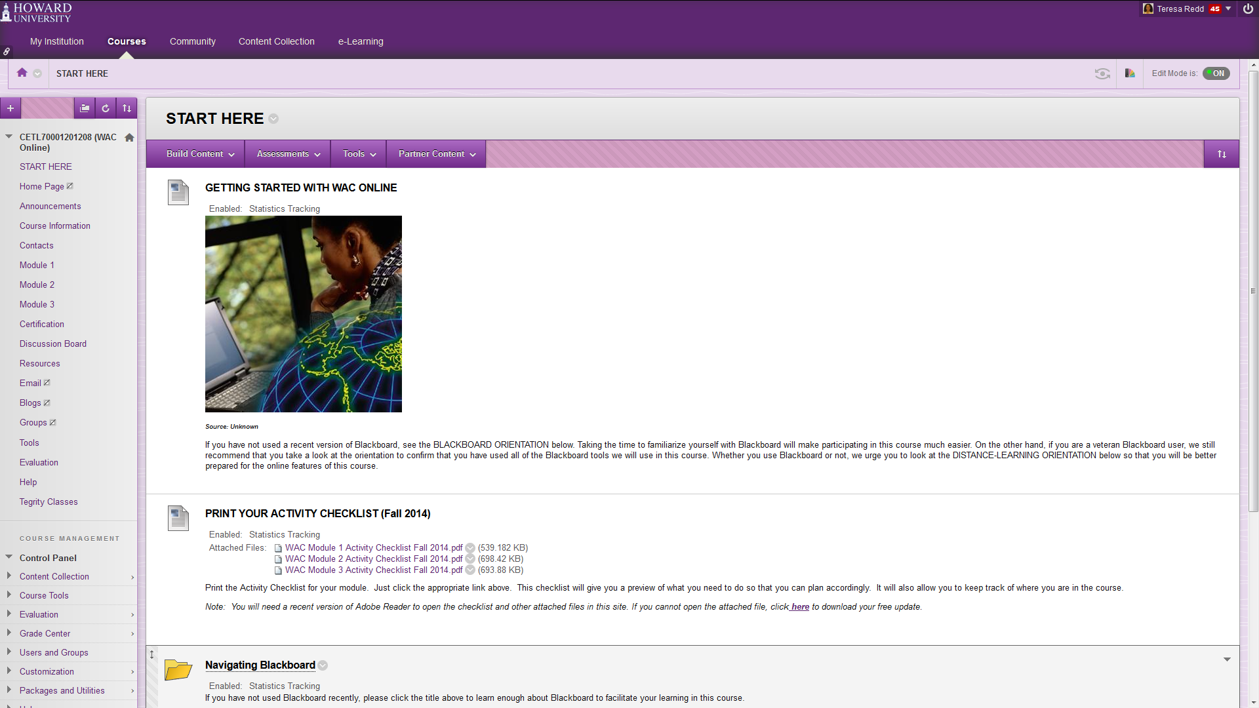The width and height of the screenshot is (1259, 708).
Task: Click the add menu item plus button
Action: tap(10, 108)
